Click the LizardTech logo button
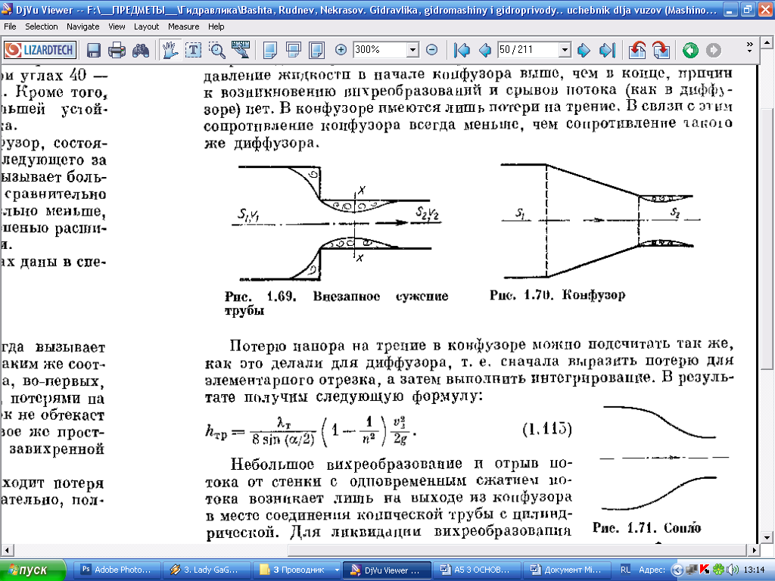 pyautogui.click(x=39, y=50)
